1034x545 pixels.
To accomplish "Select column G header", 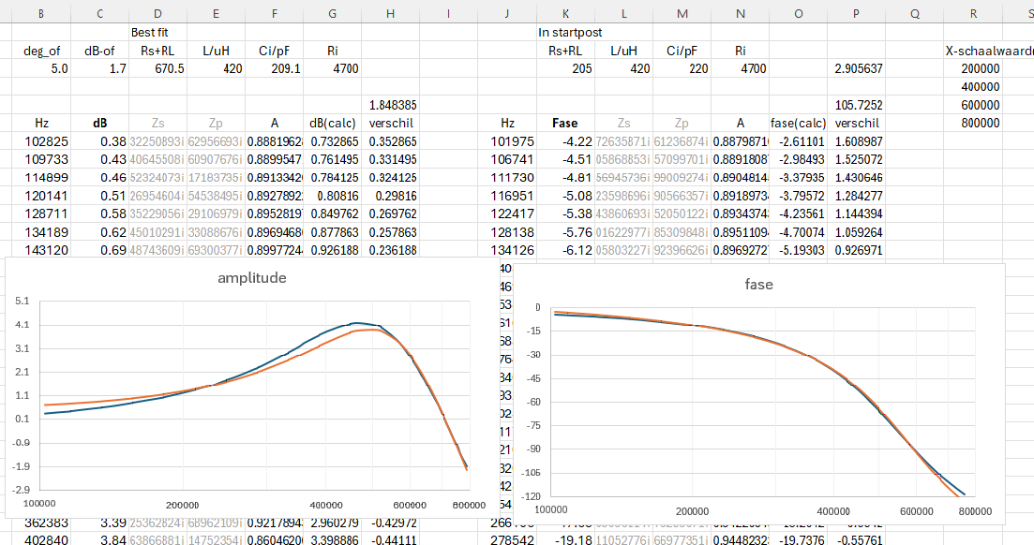I will click(333, 13).
